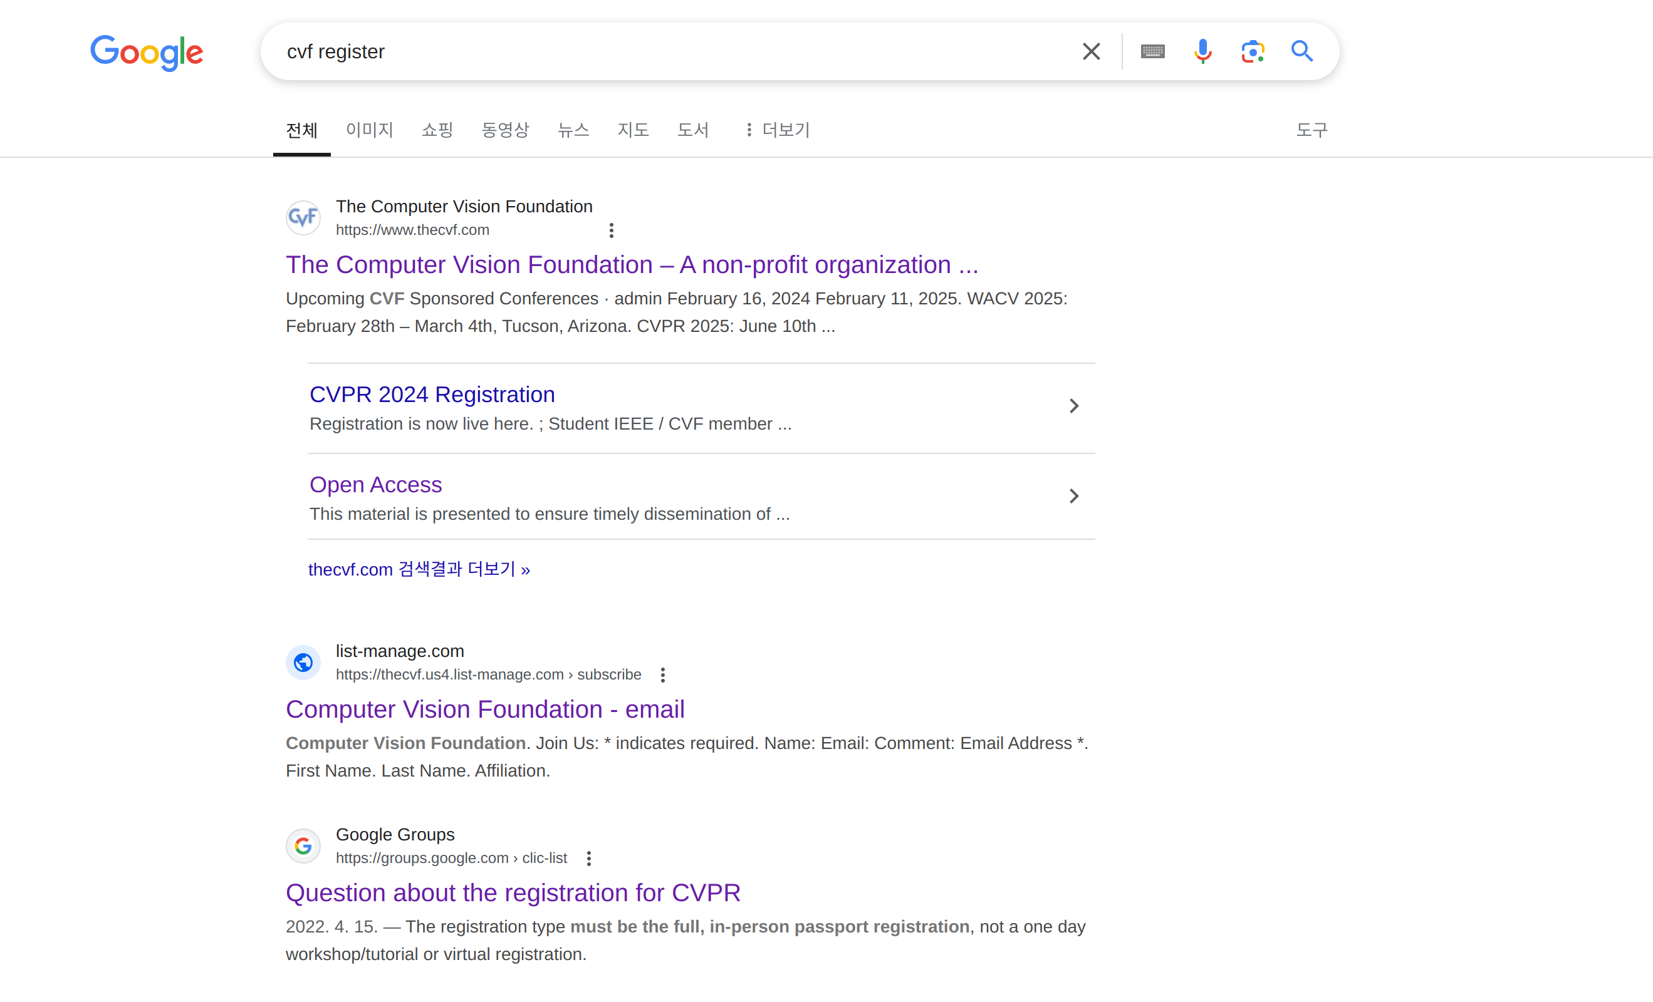
Task: Open the 도구 tools menu
Action: point(1311,130)
